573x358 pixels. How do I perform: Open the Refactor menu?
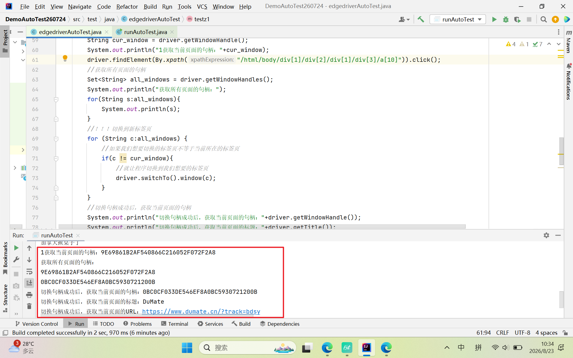tap(127, 6)
